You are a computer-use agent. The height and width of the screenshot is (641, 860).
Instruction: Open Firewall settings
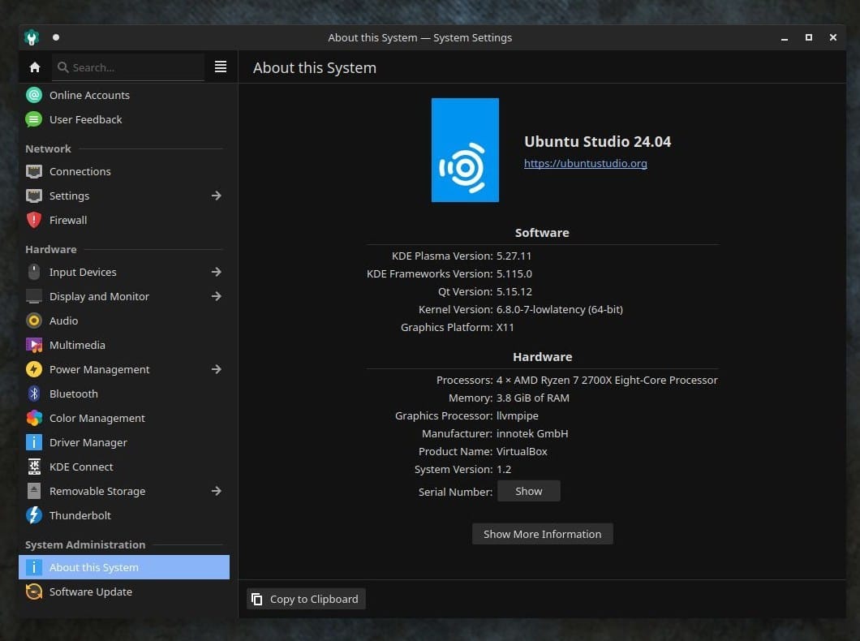tap(68, 220)
